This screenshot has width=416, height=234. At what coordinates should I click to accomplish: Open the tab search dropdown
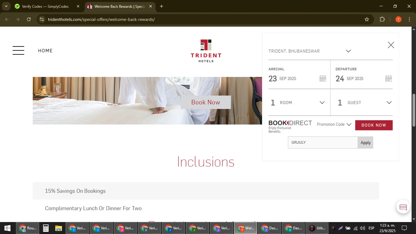[x=6, y=6]
